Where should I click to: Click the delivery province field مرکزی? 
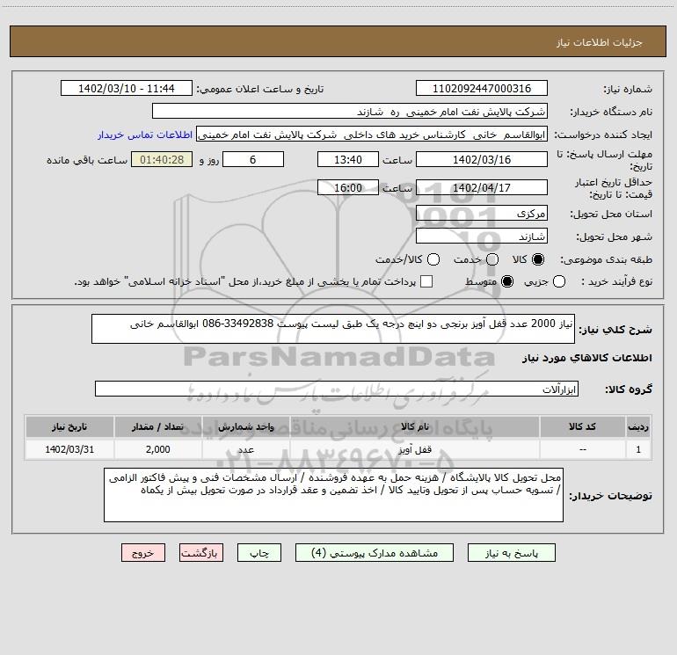pyautogui.click(x=482, y=213)
